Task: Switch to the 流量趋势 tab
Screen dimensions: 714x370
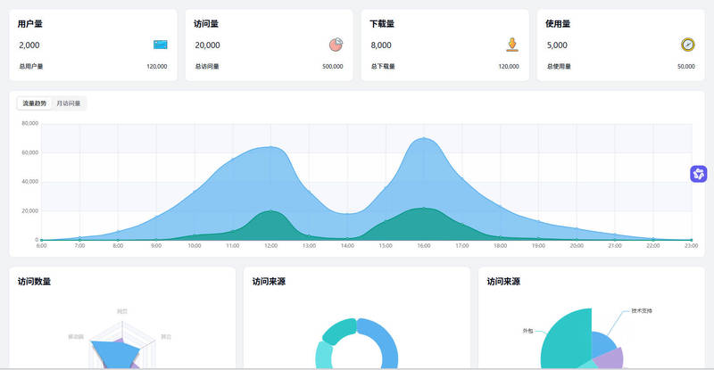Action: (35, 103)
